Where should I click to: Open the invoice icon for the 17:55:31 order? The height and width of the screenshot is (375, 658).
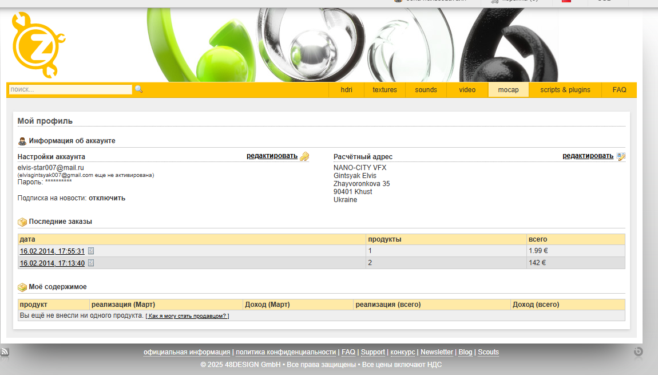pos(91,251)
